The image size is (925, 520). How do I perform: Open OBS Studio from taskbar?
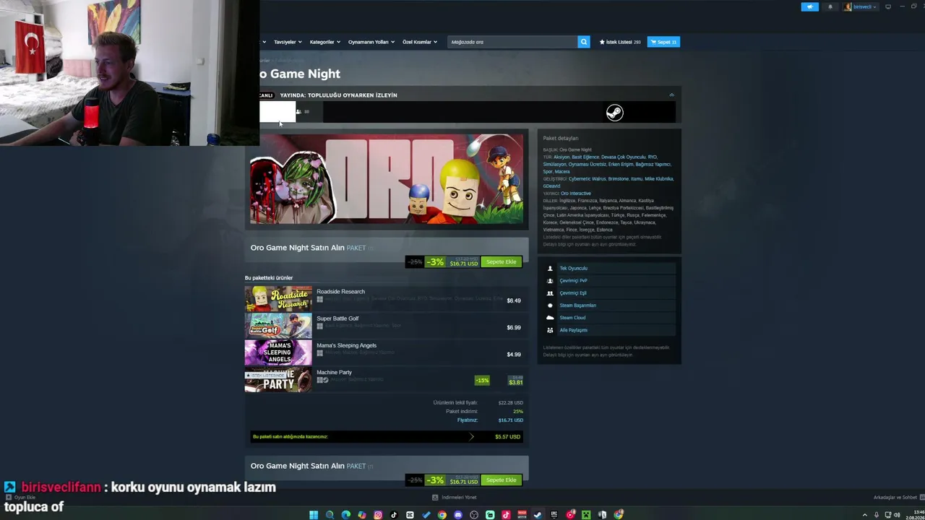click(474, 515)
